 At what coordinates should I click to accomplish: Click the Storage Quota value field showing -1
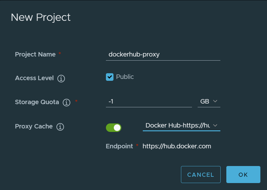(x=148, y=102)
